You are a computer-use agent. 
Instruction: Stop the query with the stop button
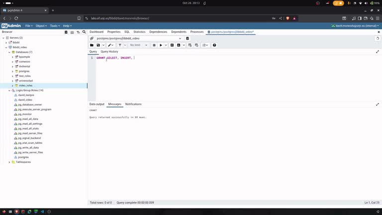point(154,45)
